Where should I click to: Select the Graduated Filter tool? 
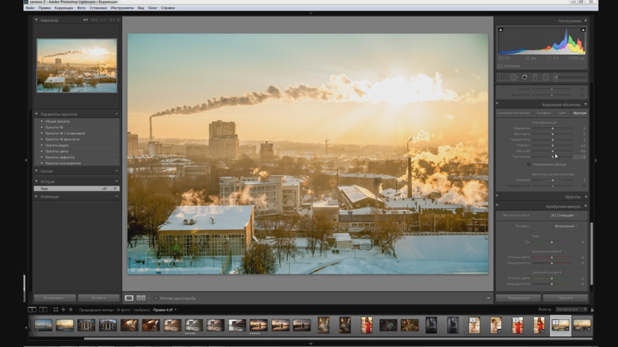tap(535, 77)
